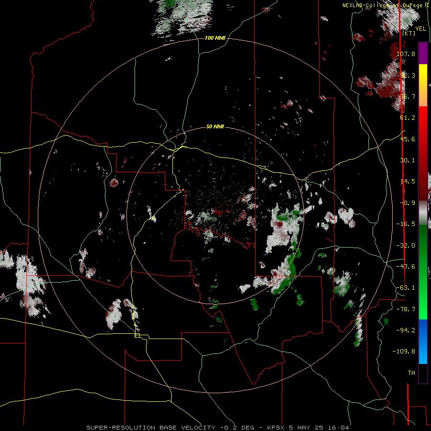This screenshot has width=431, height=431.
Task: Click the 76.7 velocity scale value
Action: [408, 96]
